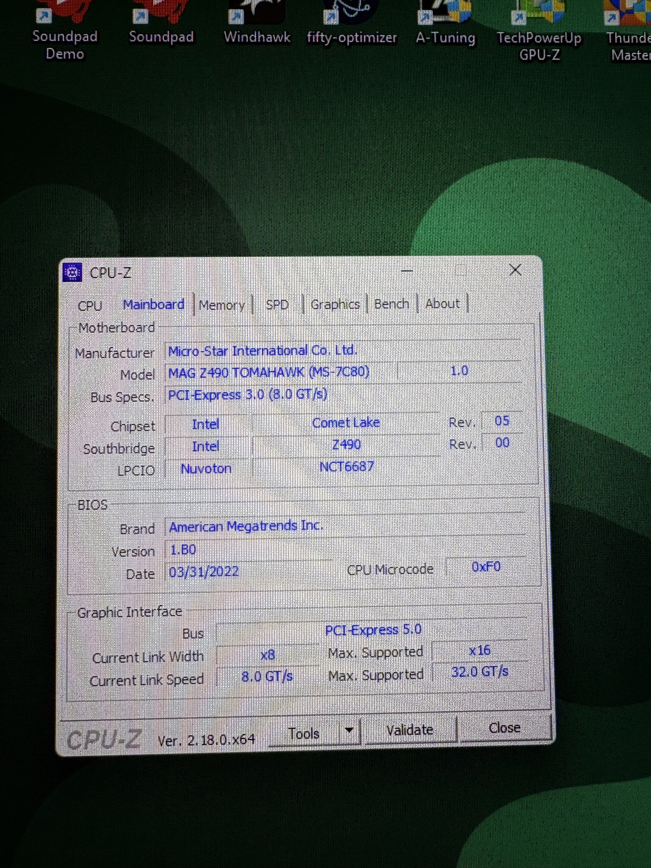Click the 'Ver. 2.18.0.x64' version text
Viewport: 651px width, 868px height.
(x=206, y=740)
